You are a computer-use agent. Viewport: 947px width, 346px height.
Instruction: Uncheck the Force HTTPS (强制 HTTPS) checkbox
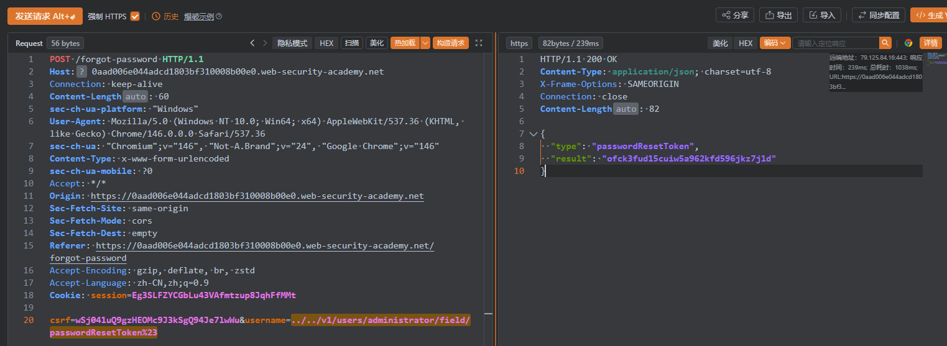pyautogui.click(x=135, y=16)
